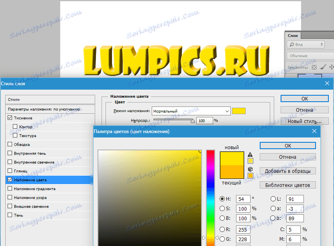Image resolution: width=334 pixels, height=246 pixels.
Task: Enable the Внешнее свечение checkbox
Action: (x=10, y=206)
